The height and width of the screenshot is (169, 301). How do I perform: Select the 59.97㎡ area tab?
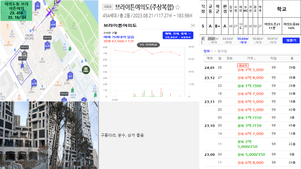272,40
